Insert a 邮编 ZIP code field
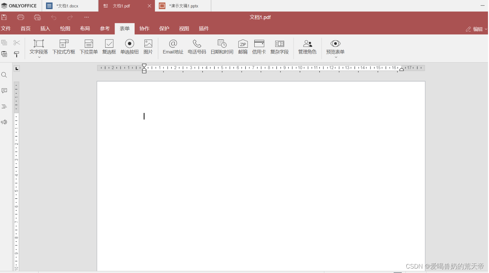489x273 pixels. (243, 47)
